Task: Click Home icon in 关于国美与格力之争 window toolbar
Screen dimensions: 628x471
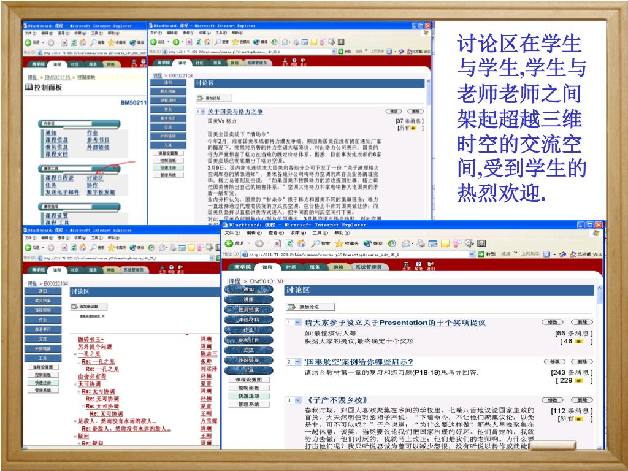Action: tap(207, 42)
